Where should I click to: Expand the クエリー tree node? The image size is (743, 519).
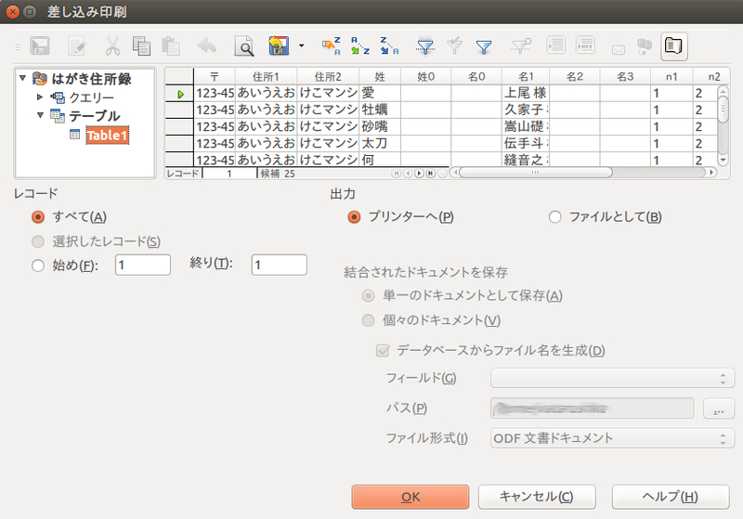click(x=40, y=97)
